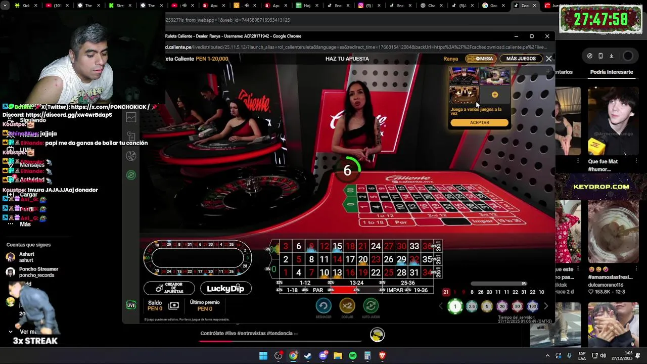Image resolution: width=647 pixels, height=364 pixels.
Task: Click the Mesa multi-table button
Action: coord(480,59)
